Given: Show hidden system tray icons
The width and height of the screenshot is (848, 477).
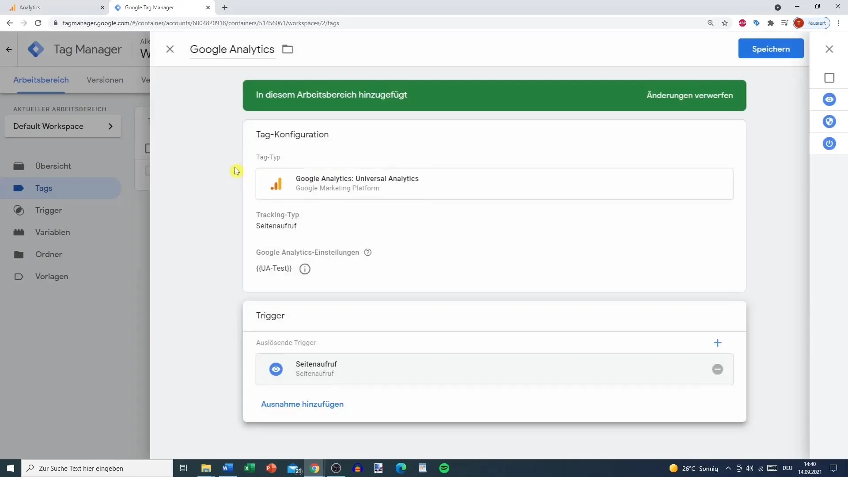Looking at the screenshot, I should [728, 468].
